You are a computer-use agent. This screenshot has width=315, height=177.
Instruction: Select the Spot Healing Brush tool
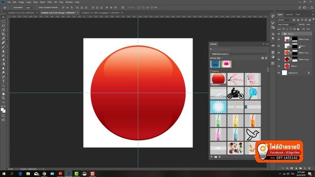click(3, 43)
